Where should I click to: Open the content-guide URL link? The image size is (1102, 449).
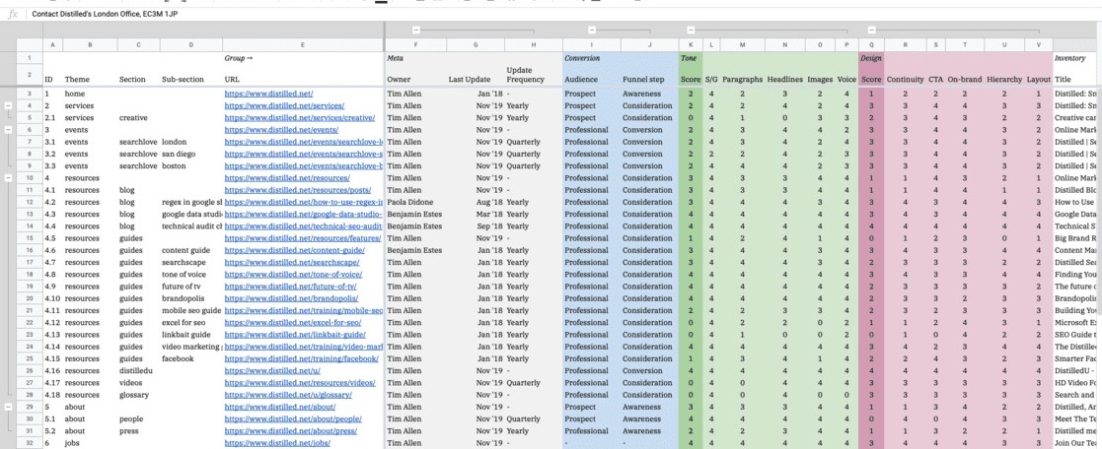294,250
